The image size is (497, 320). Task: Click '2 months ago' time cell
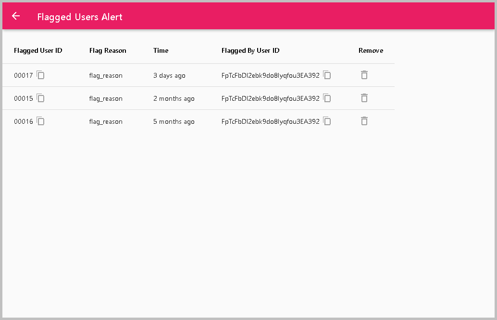[x=174, y=99]
